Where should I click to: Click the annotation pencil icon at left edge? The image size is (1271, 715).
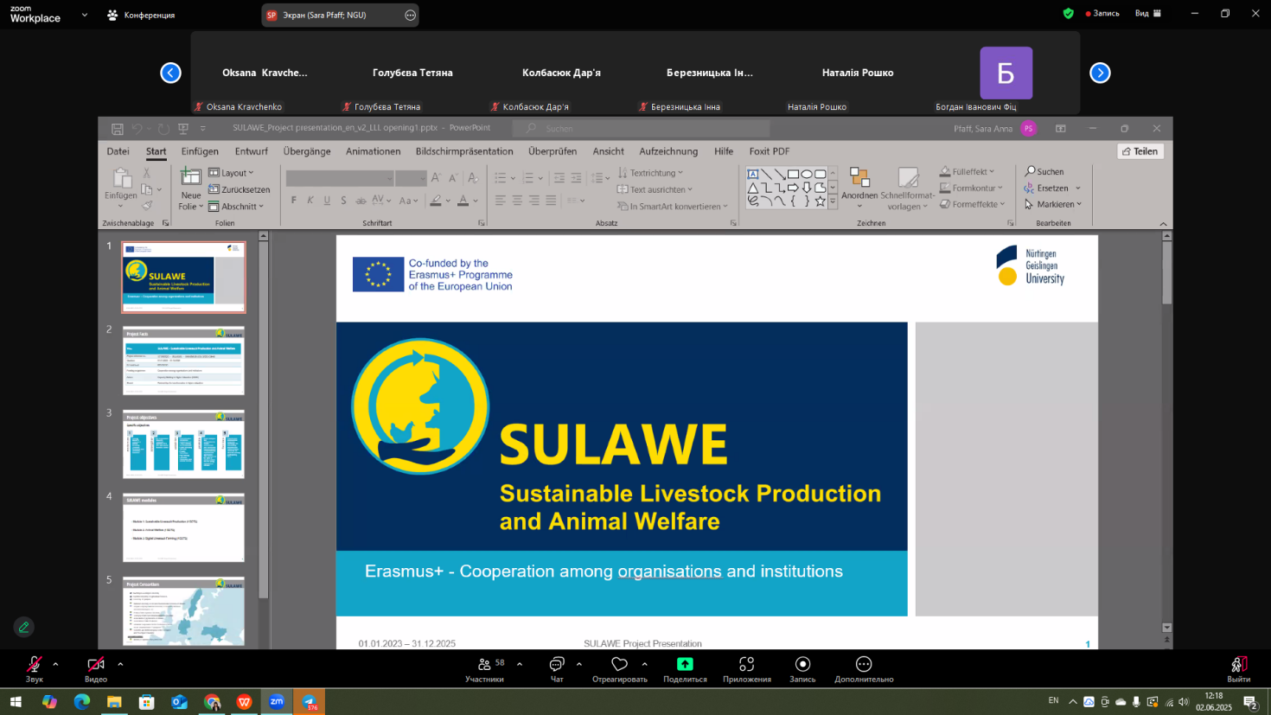24,628
